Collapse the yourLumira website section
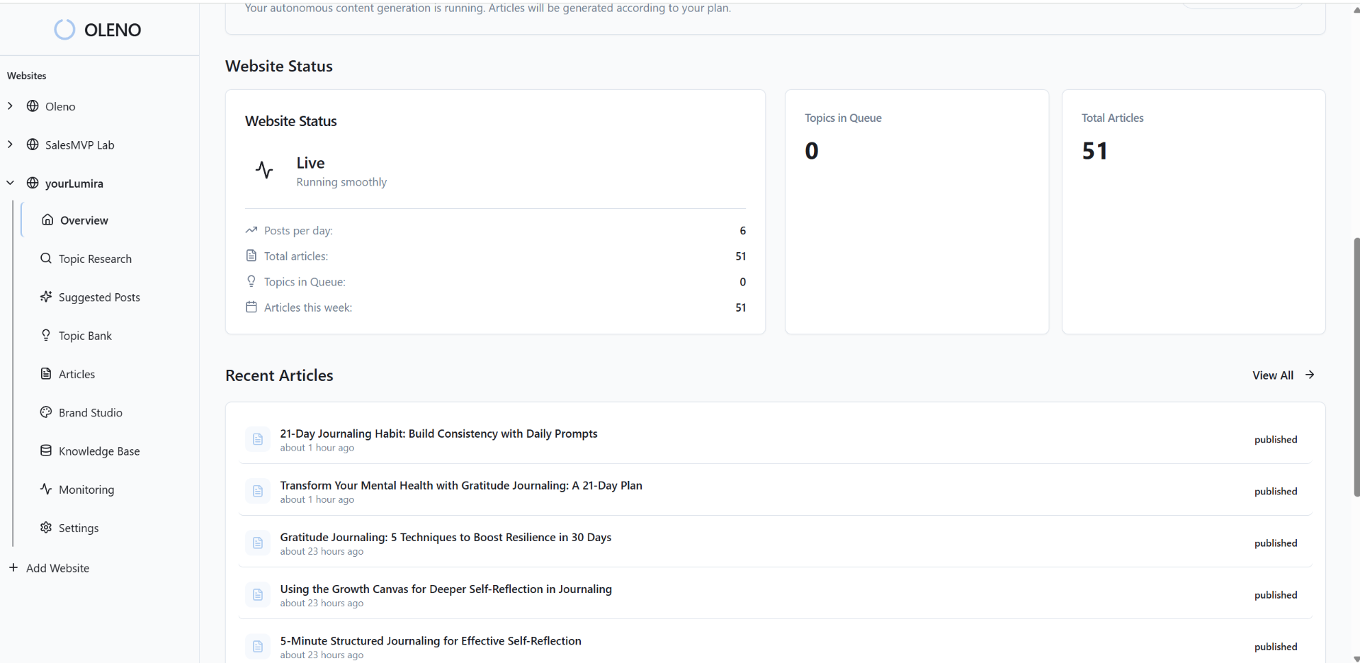The image size is (1360, 663). pyautogui.click(x=10, y=182)
